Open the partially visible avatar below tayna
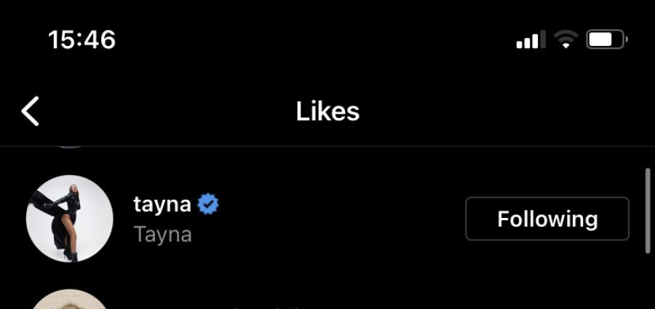 [70, 300]
